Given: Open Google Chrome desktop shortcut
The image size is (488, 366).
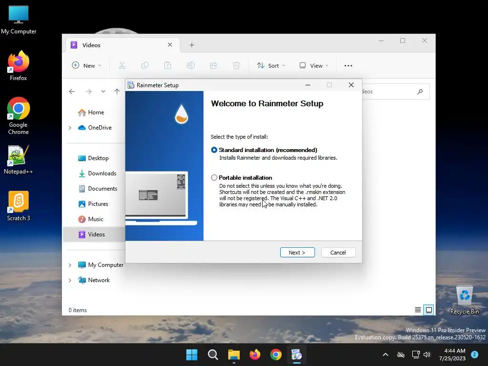Looking at the screenshot, I should (x=19, y=116).
